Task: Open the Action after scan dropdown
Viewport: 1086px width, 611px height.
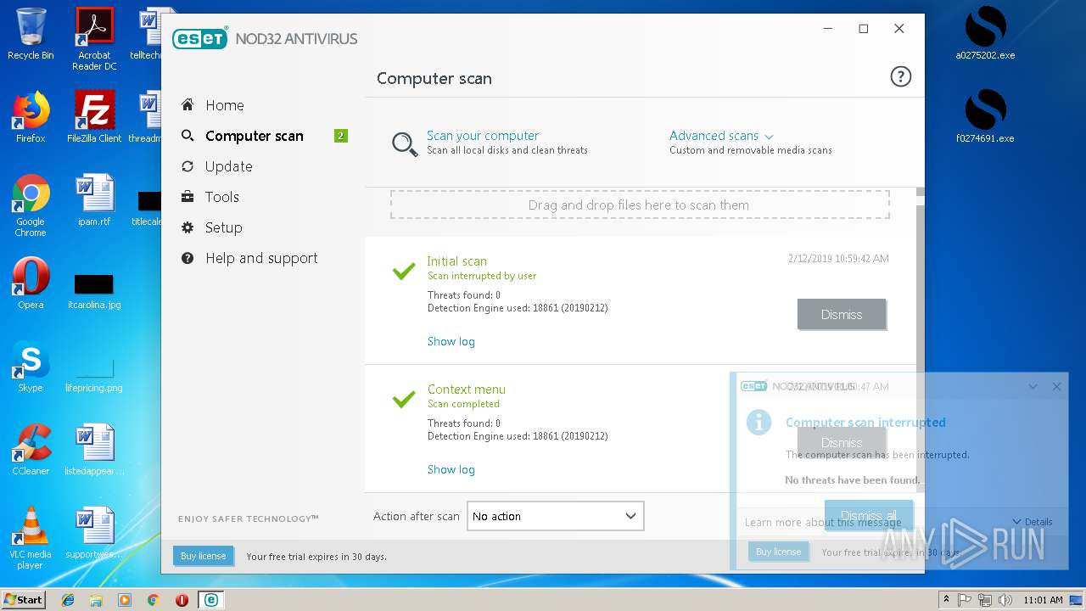Action: [x=556, y=516]
